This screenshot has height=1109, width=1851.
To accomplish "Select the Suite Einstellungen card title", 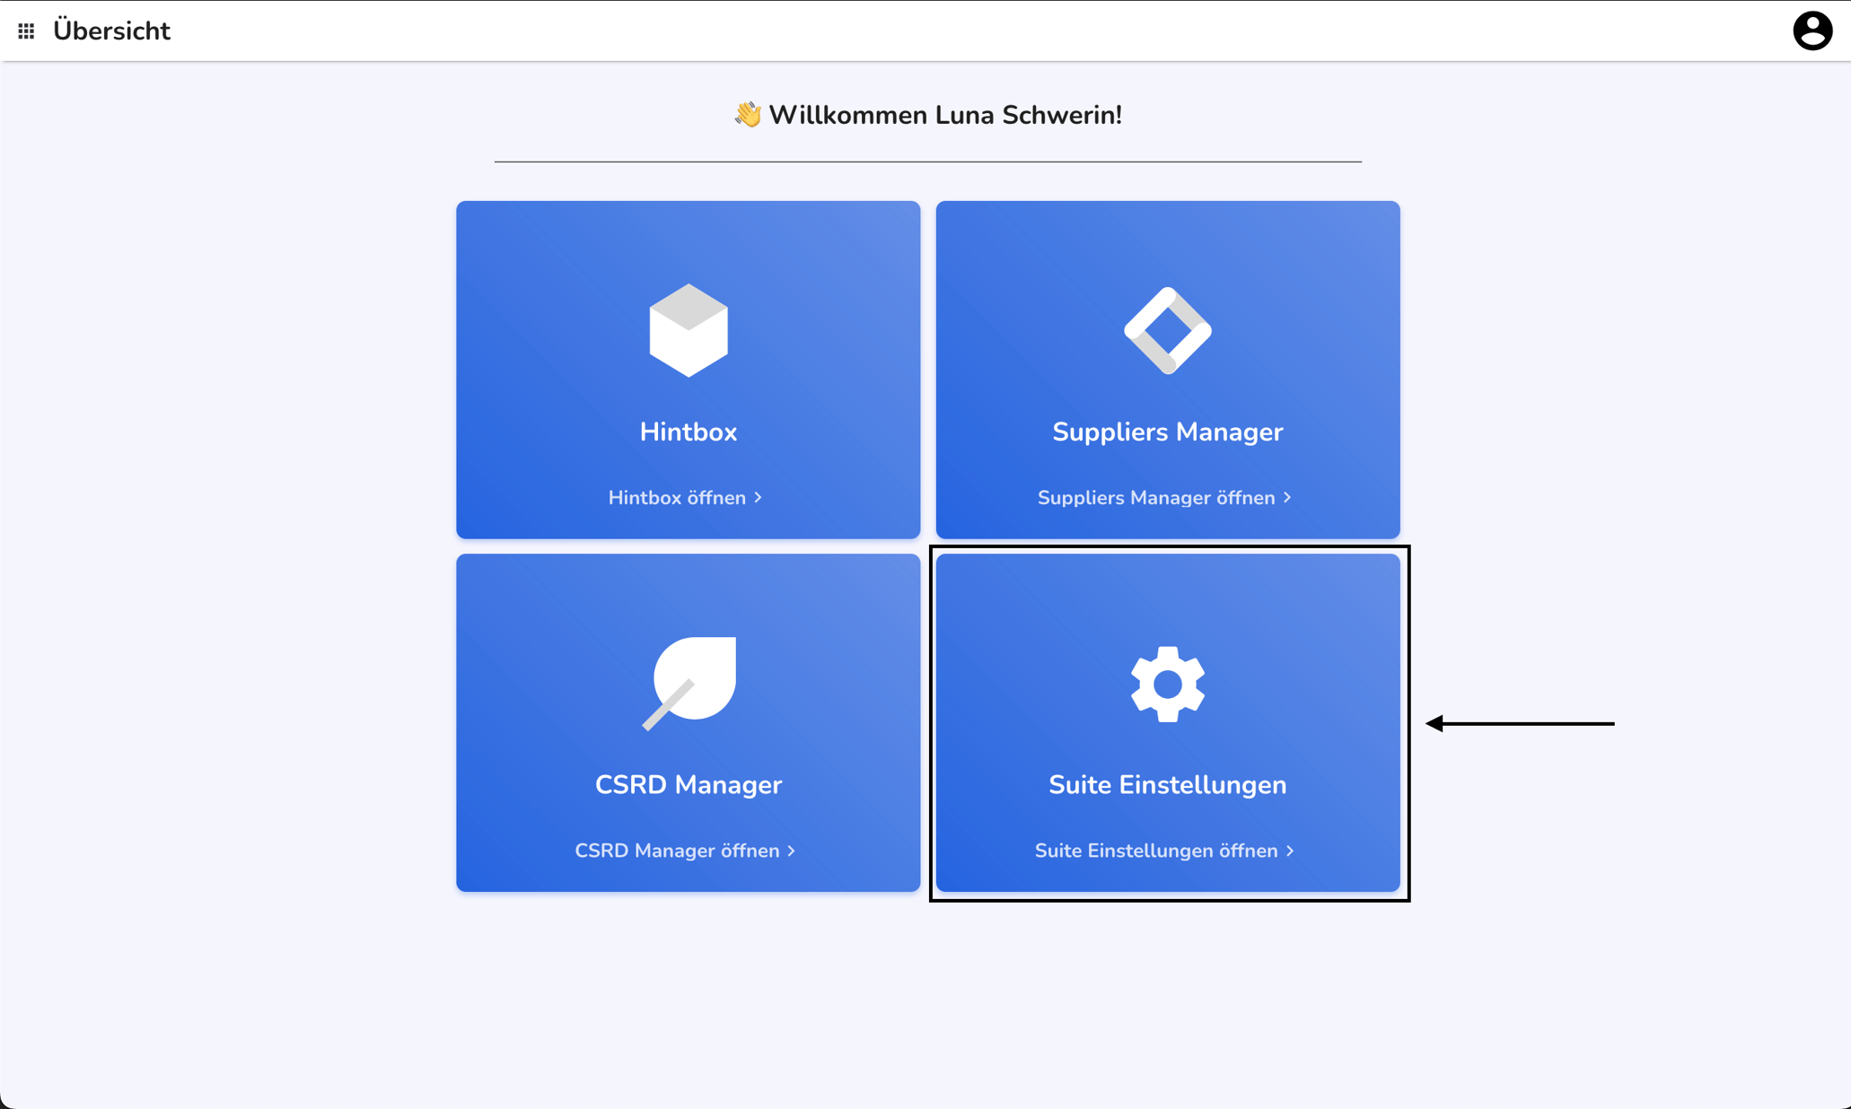I will 1167,784.
